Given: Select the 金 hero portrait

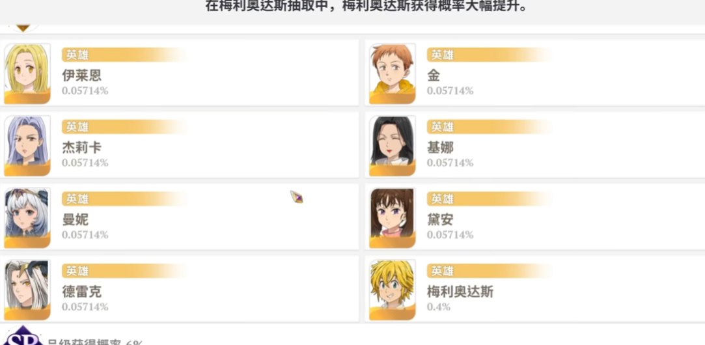Looking at the screenshot, I should pyautogui.click(x=392, y=73).
